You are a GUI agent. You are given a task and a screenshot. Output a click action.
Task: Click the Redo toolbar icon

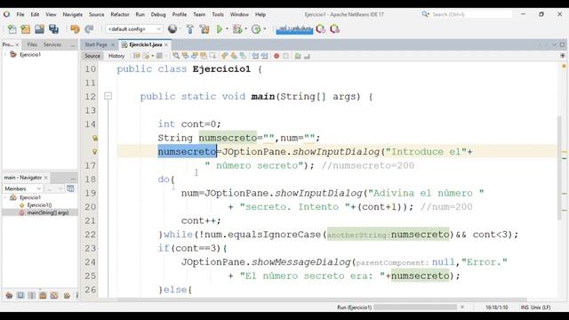(89, 29)
